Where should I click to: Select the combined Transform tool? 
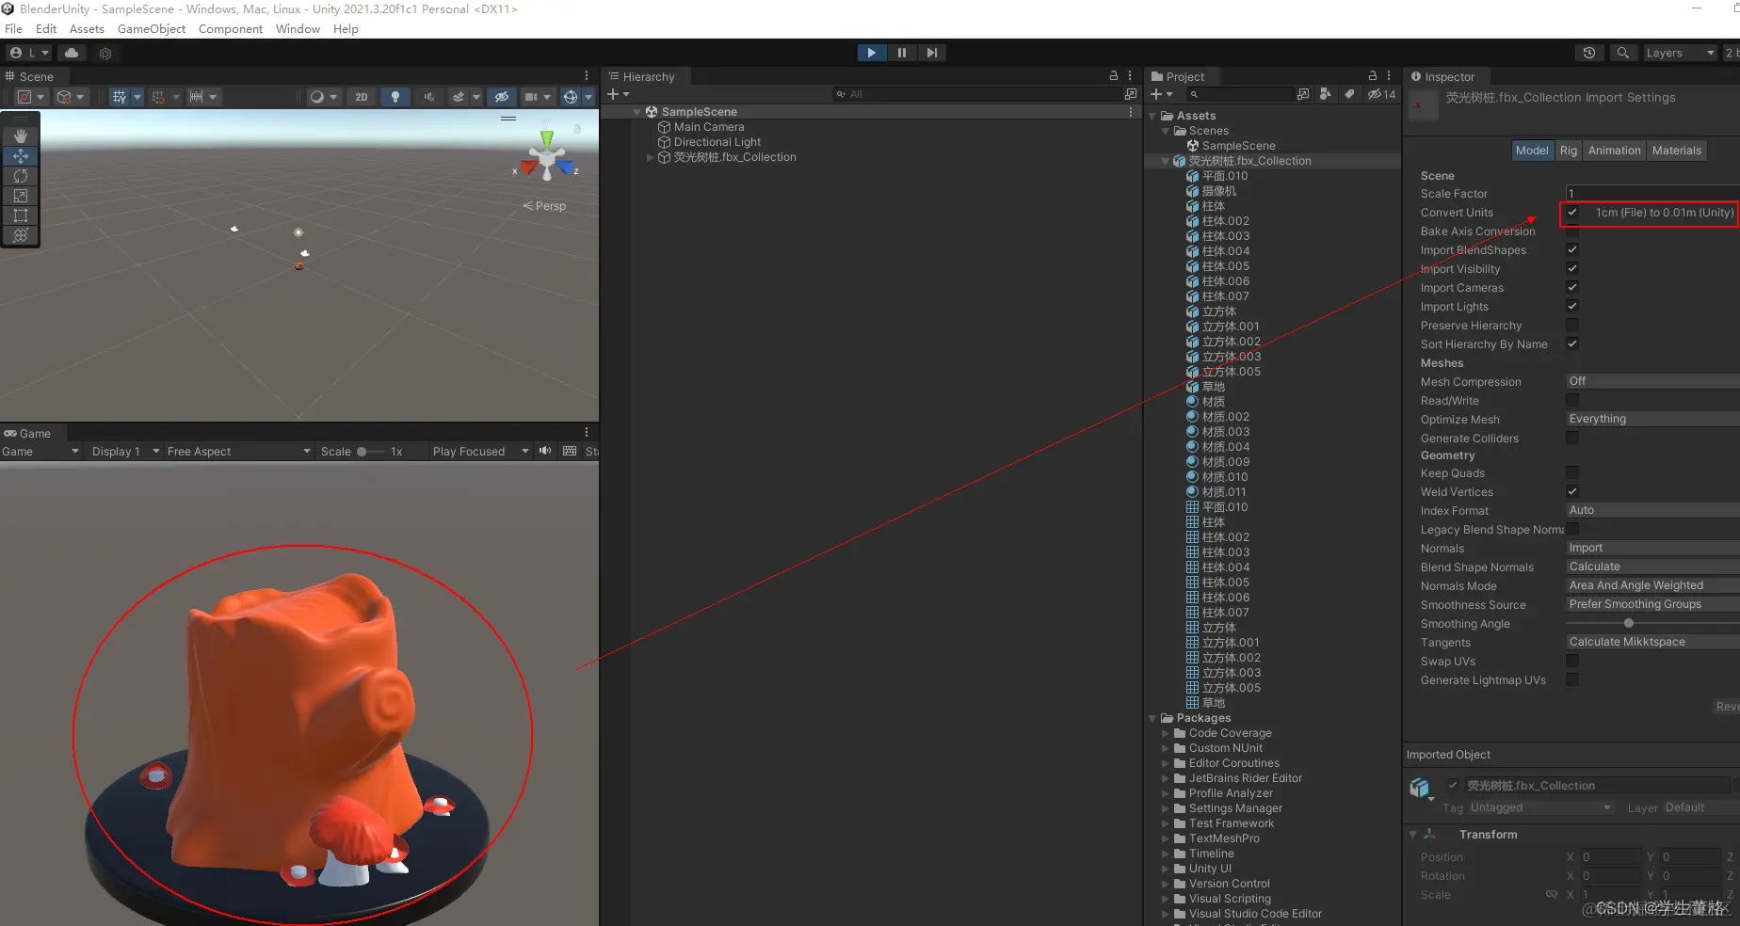(21, 235)
